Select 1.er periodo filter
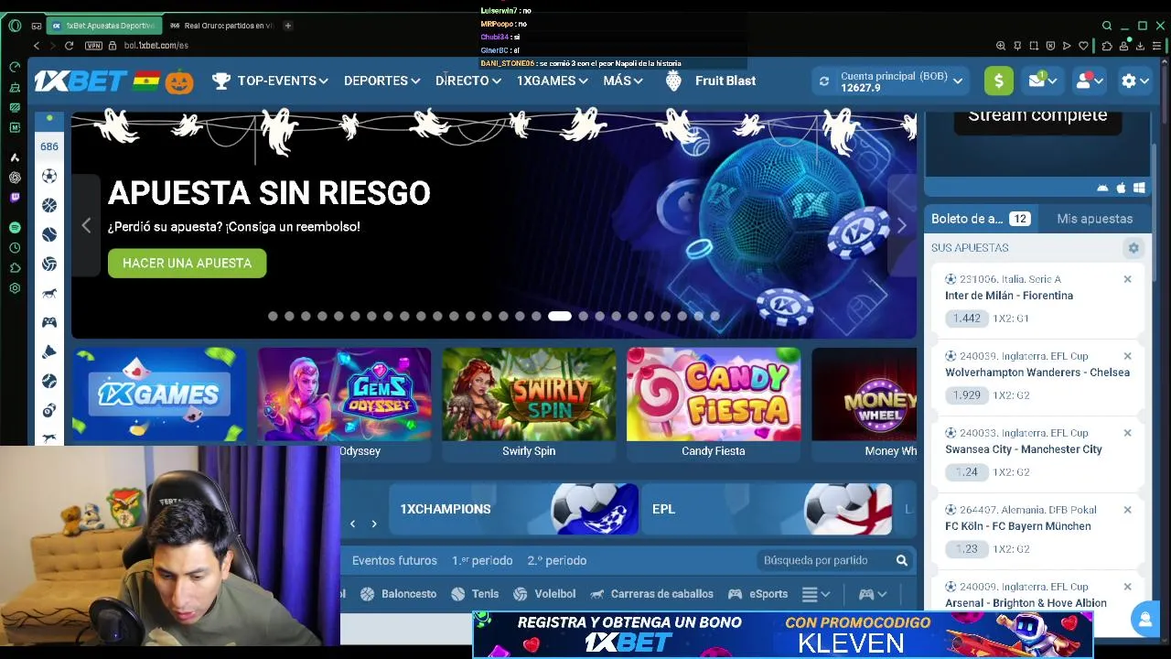 pos(482,560)
